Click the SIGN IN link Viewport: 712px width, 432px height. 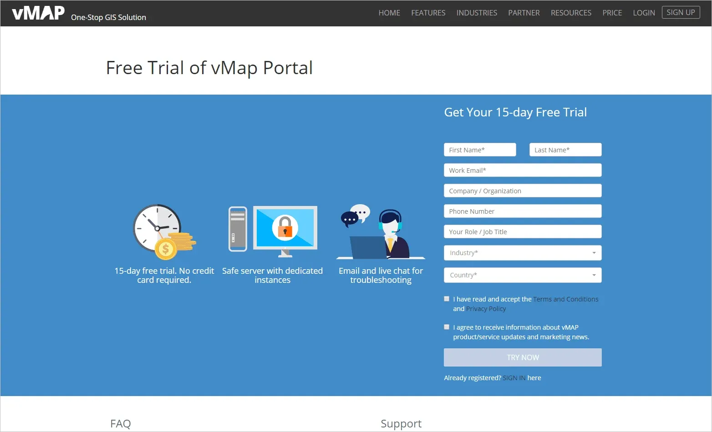[514, 378]
